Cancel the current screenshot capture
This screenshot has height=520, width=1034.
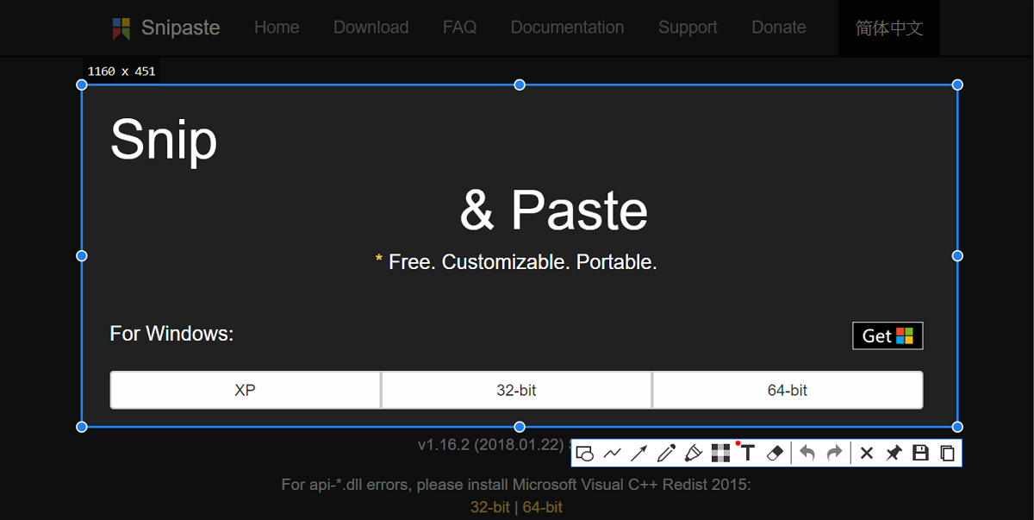coord(866,453)
